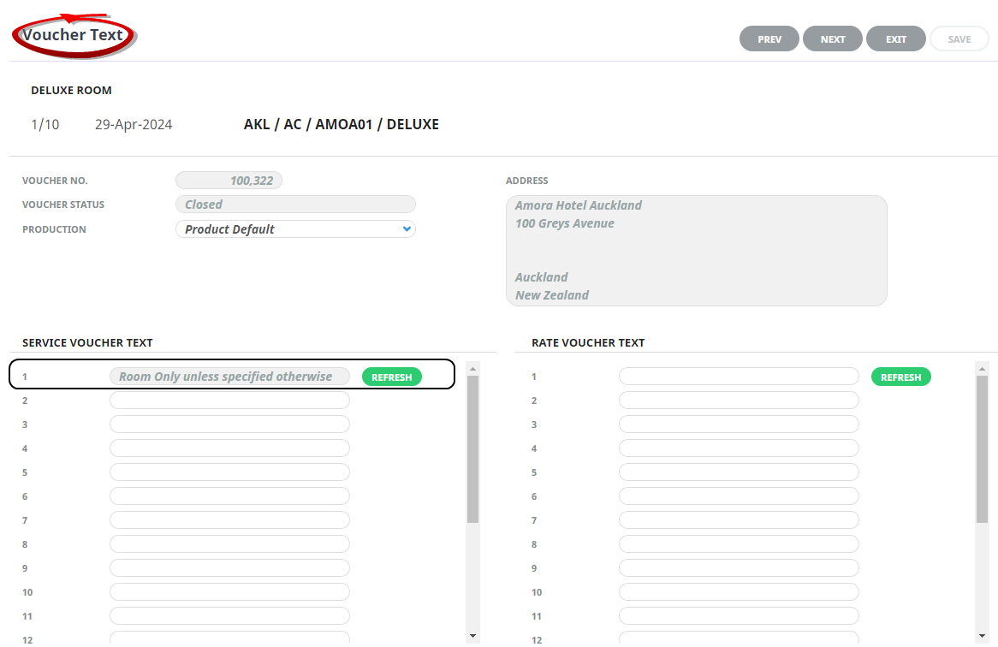Screen dimensions: 998x647
Task: Refresh the Service Voucher Text
Action: point(391,377)
